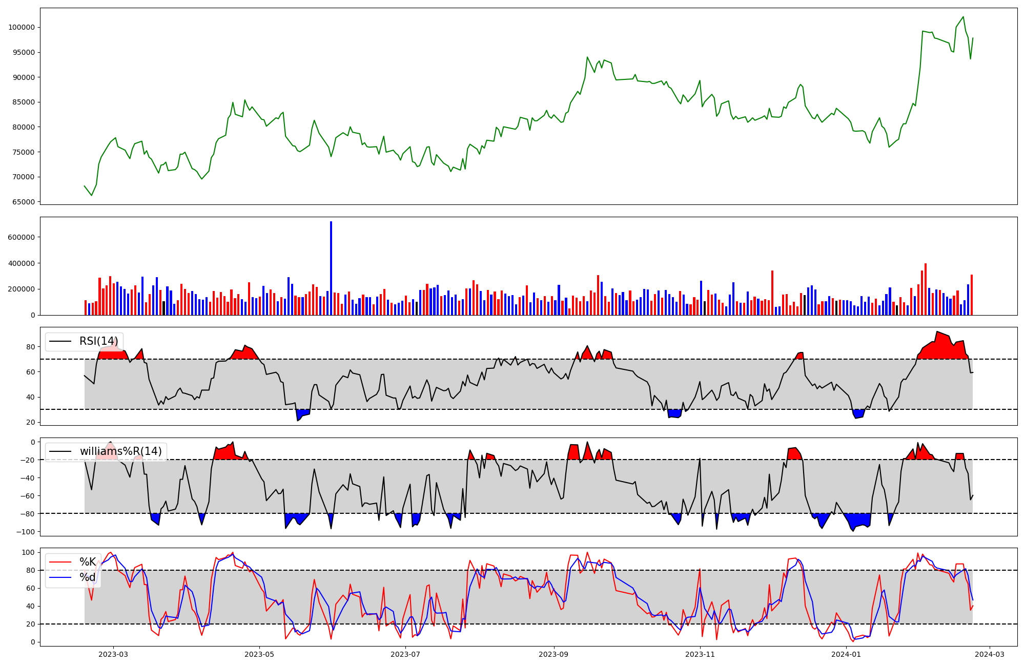This screenshot has height=666, width=1025.
Task: Click the 2024-03 x-axis date label
Action: tap(989, 654)
